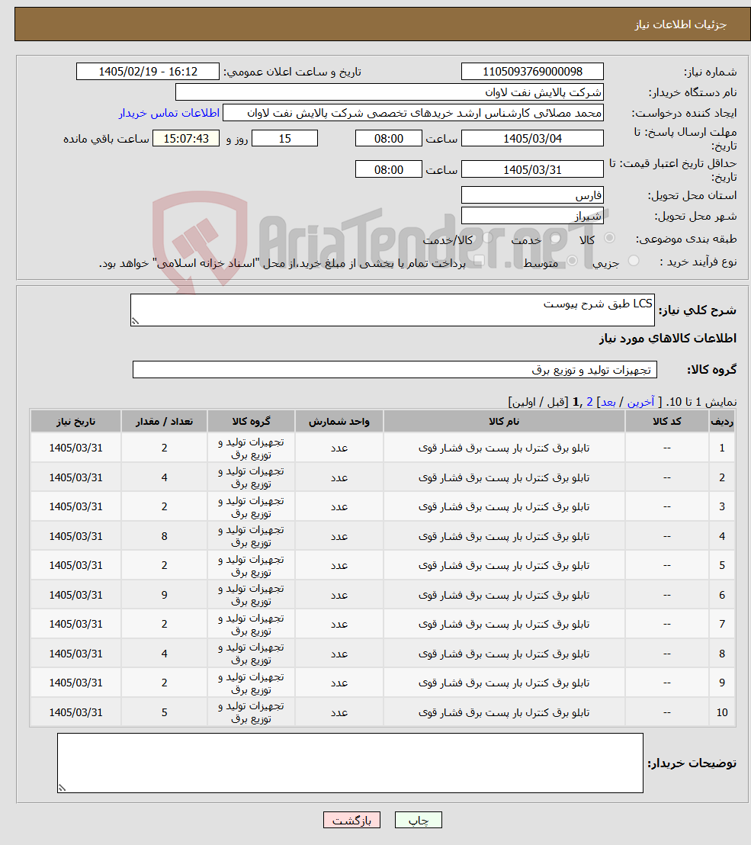751x845 pixels.
Task: Click the واحد شمارش column header
Action: click(x=339, y=422)
